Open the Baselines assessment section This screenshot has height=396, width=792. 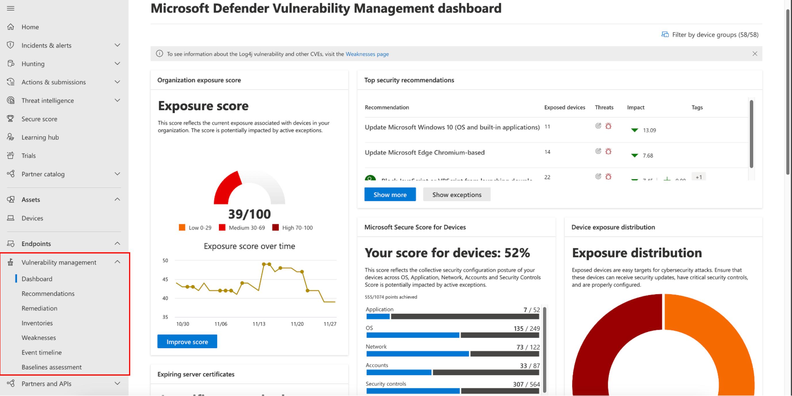click(x=51, y=367)
